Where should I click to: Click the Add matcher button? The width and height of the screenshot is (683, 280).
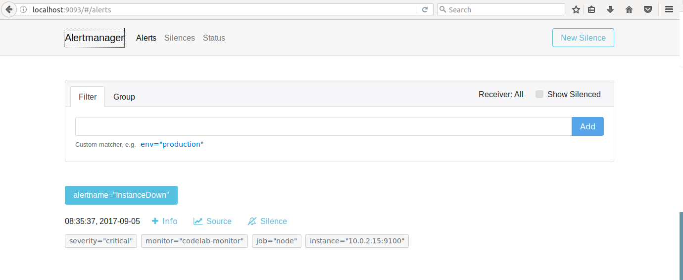click(587, 126)
